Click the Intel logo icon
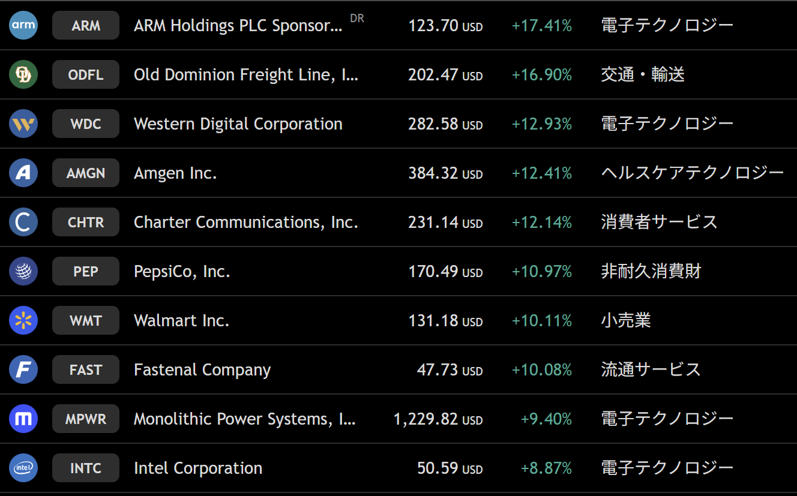797x496 pixels. tap(23, 468)
